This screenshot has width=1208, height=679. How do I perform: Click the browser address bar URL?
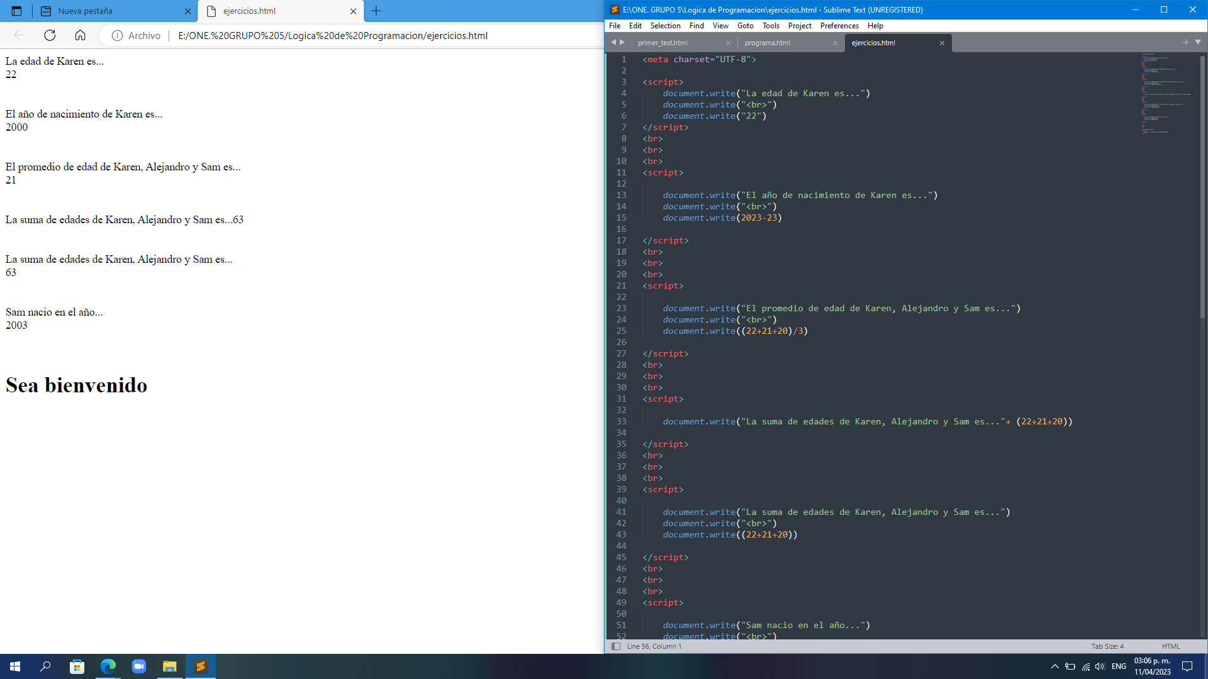click(332, 35)
